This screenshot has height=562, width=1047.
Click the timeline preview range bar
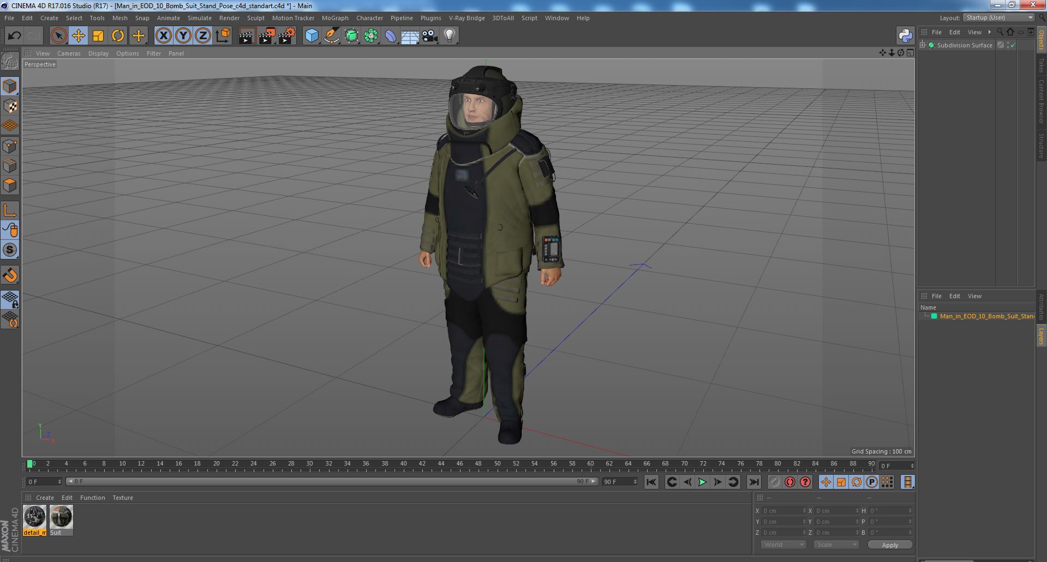tap(332, 482)
